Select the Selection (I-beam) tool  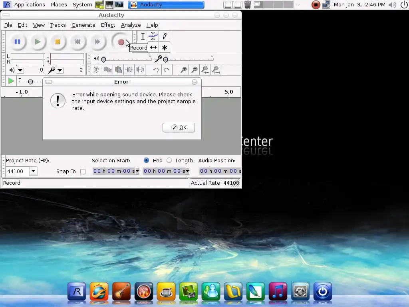[x=143, y=36]
